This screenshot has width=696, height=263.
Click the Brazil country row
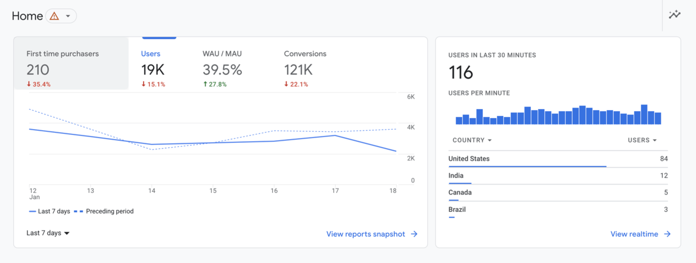click(x=558, y=210)
